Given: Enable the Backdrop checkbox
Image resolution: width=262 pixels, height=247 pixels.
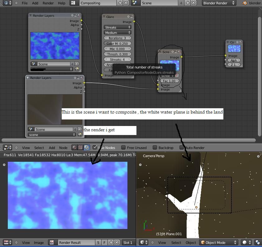Looking at the screenshot, I should (155, 147).
